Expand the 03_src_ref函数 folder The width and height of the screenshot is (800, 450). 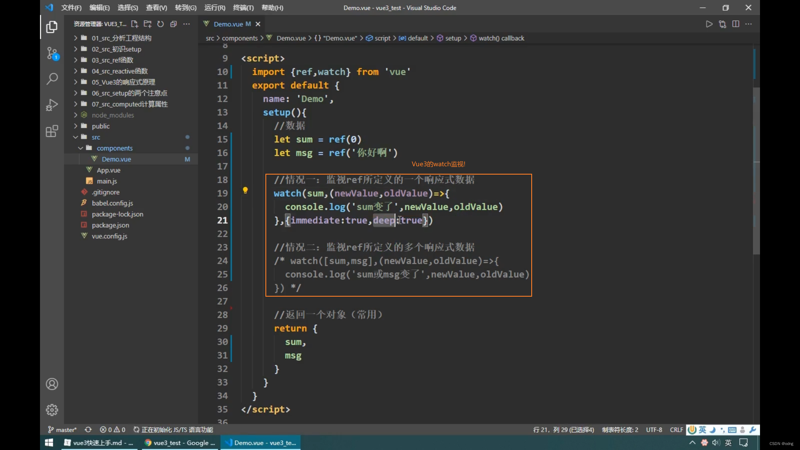131,60
